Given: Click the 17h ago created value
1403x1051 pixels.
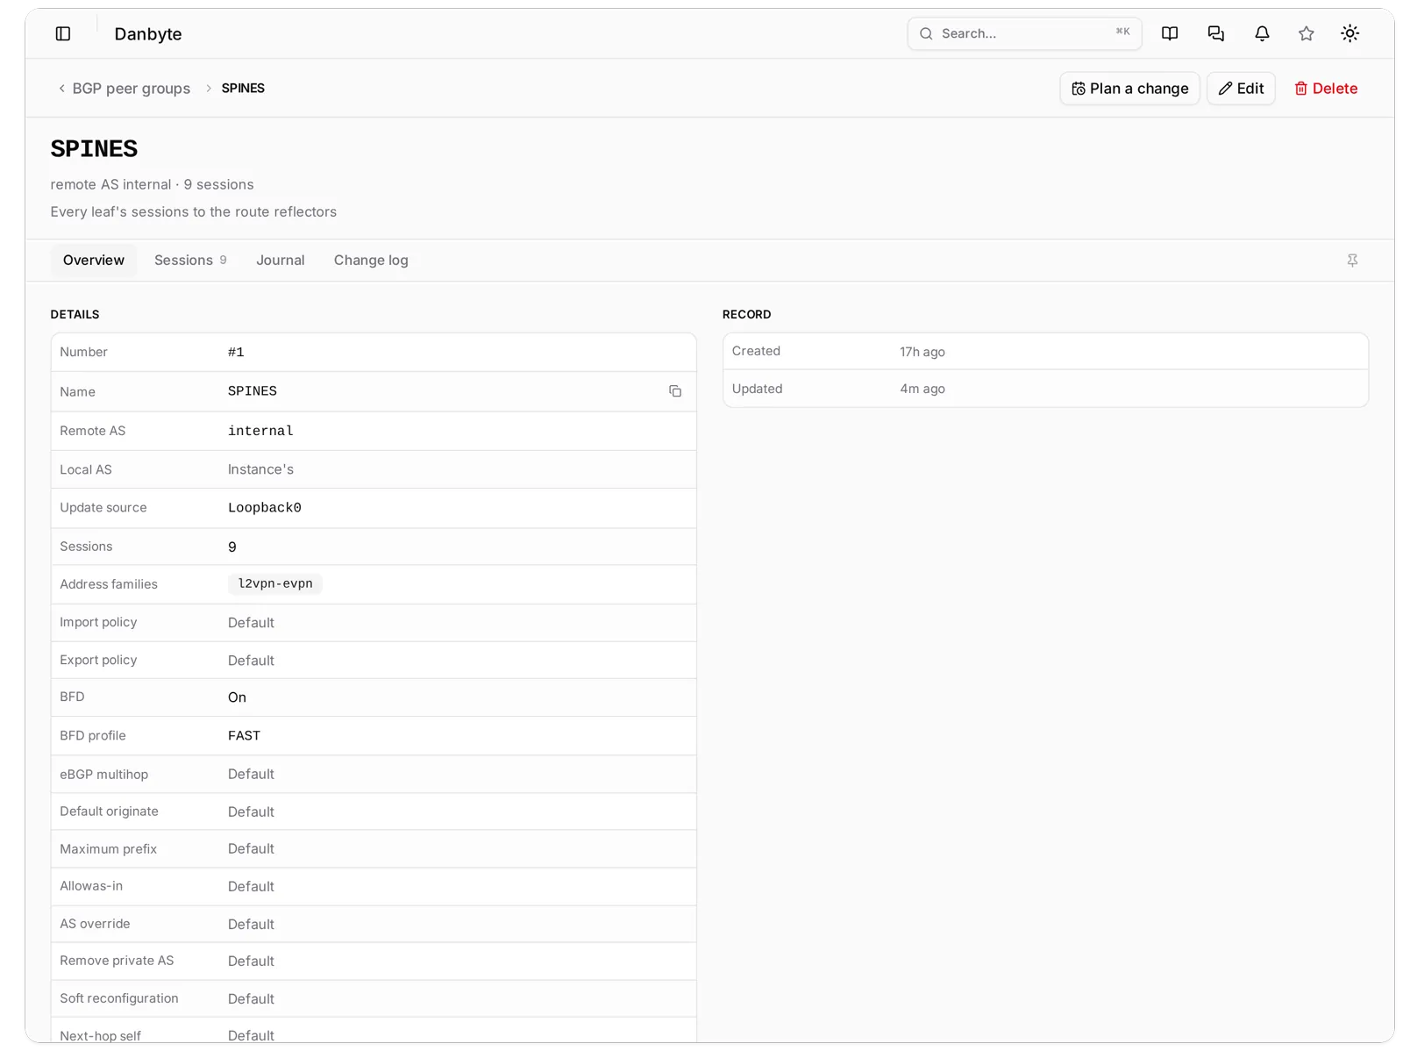Looking at the screenshot, I should 922,352.
